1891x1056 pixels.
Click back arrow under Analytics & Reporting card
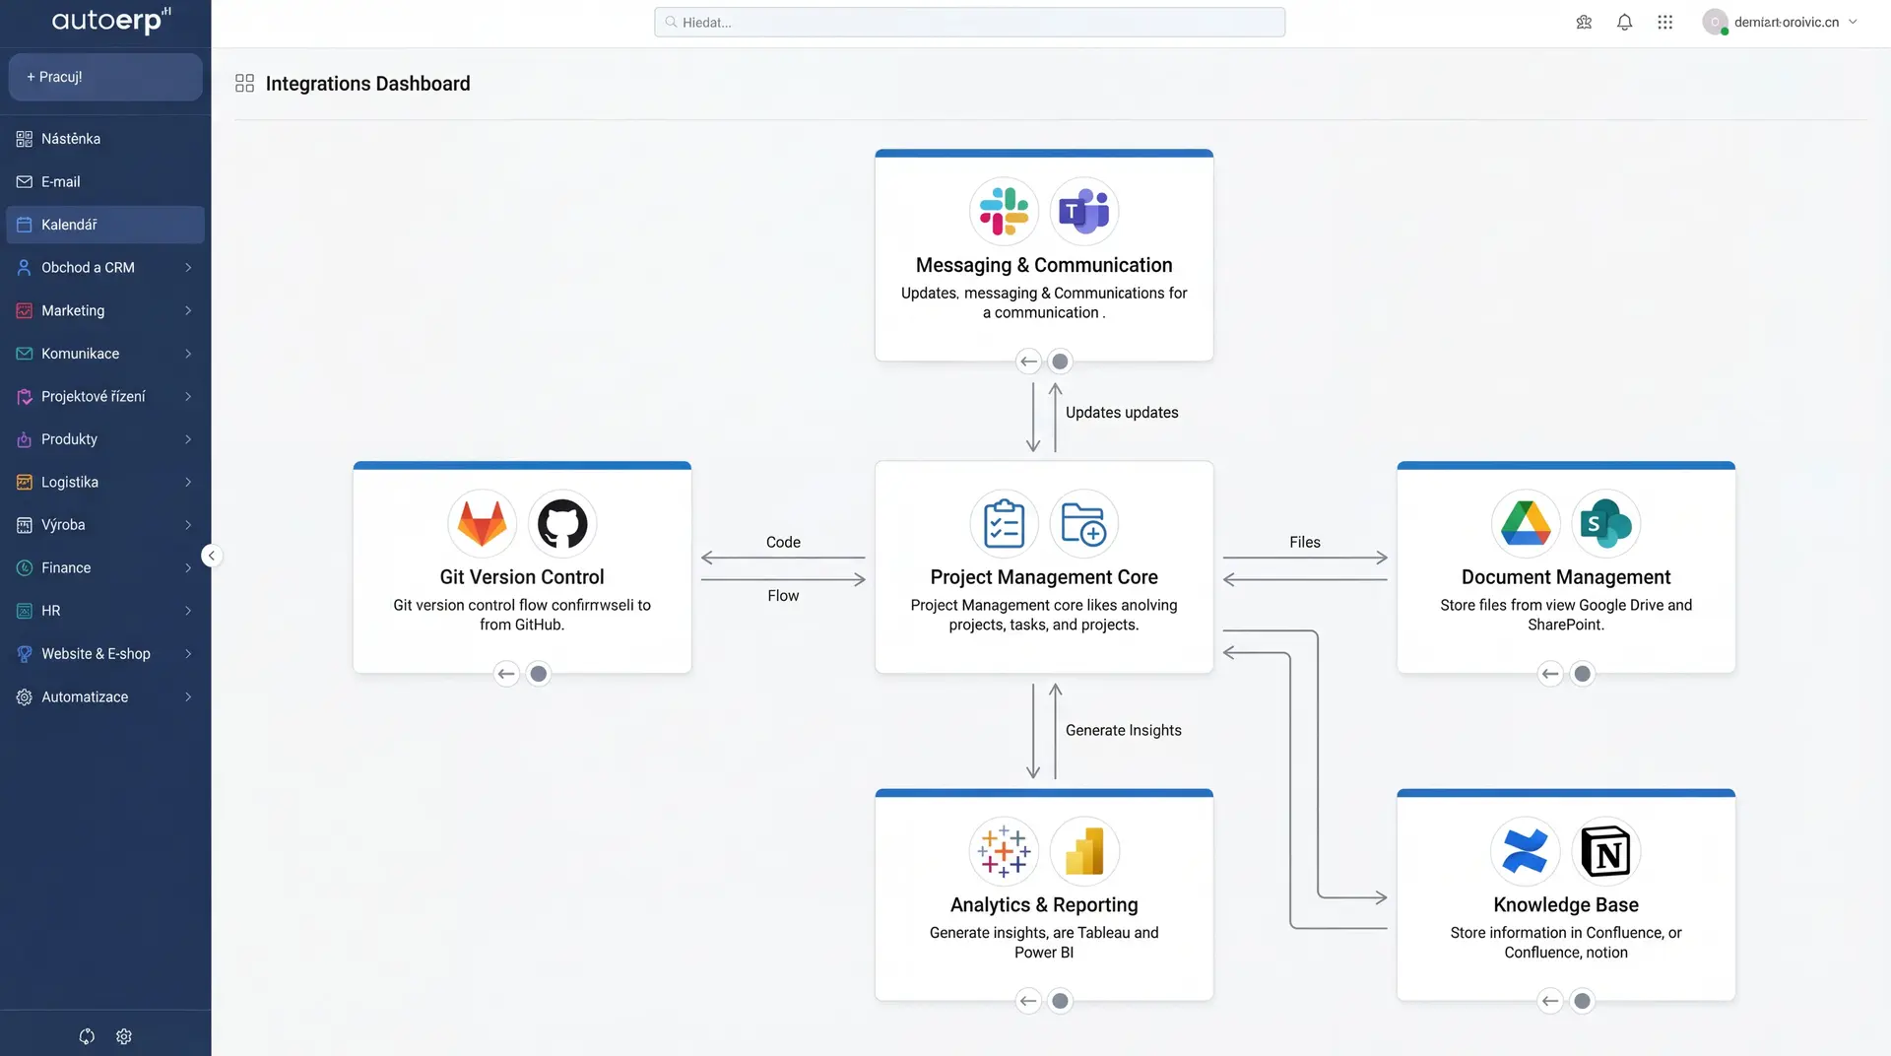click(1028, 1001)
